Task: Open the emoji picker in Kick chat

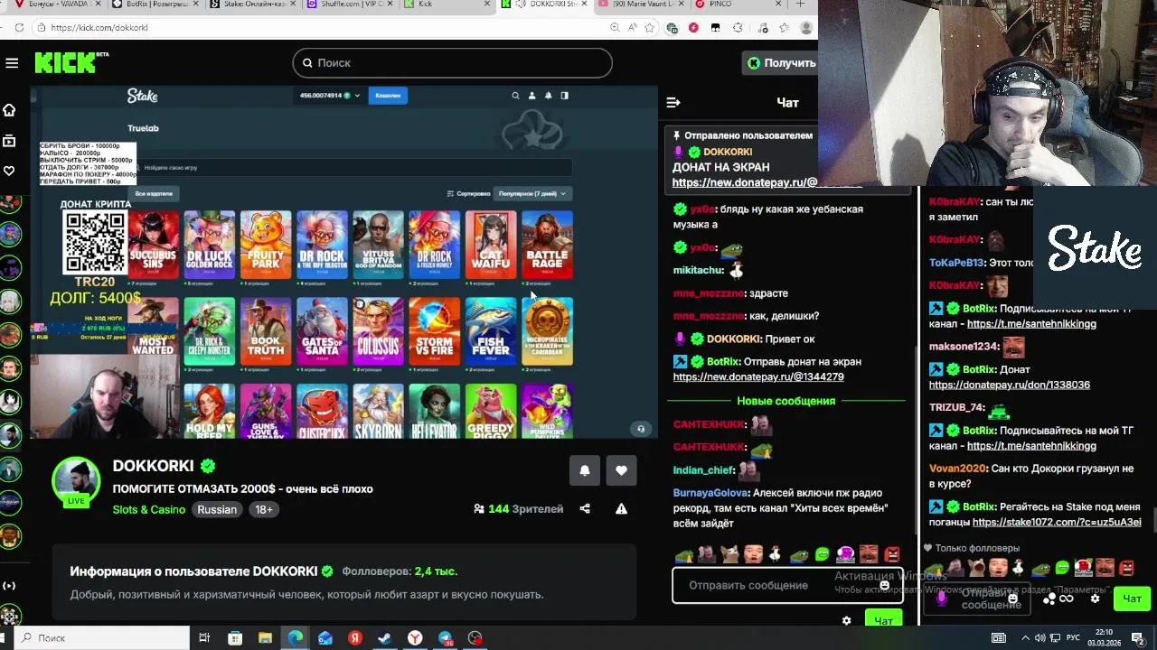Action: pos(884,585)
